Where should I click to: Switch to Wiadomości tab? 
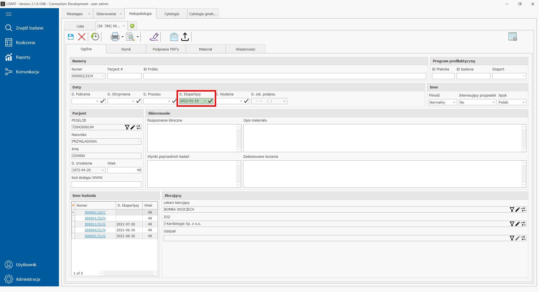(245, 49)
